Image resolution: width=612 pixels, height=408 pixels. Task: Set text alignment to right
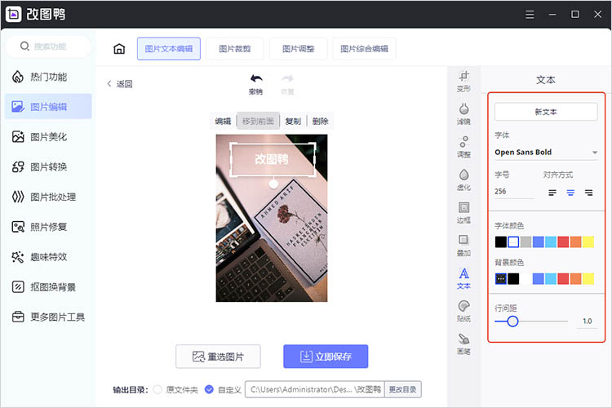[588, 193]
